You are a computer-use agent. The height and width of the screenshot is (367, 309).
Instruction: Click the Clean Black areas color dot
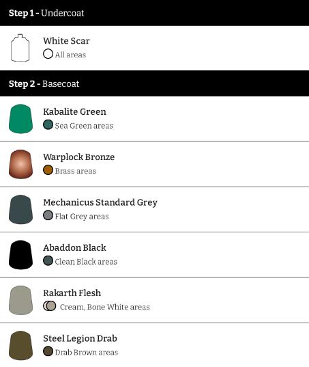[x=48, y=261]
